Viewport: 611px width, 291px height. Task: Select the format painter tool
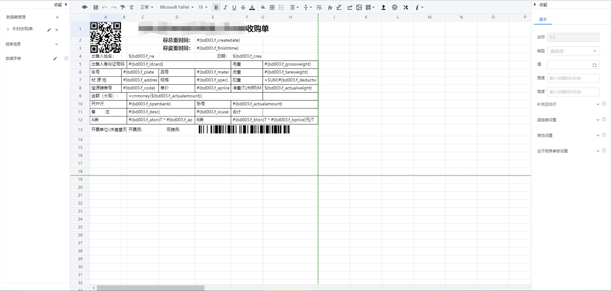[123, 7]
